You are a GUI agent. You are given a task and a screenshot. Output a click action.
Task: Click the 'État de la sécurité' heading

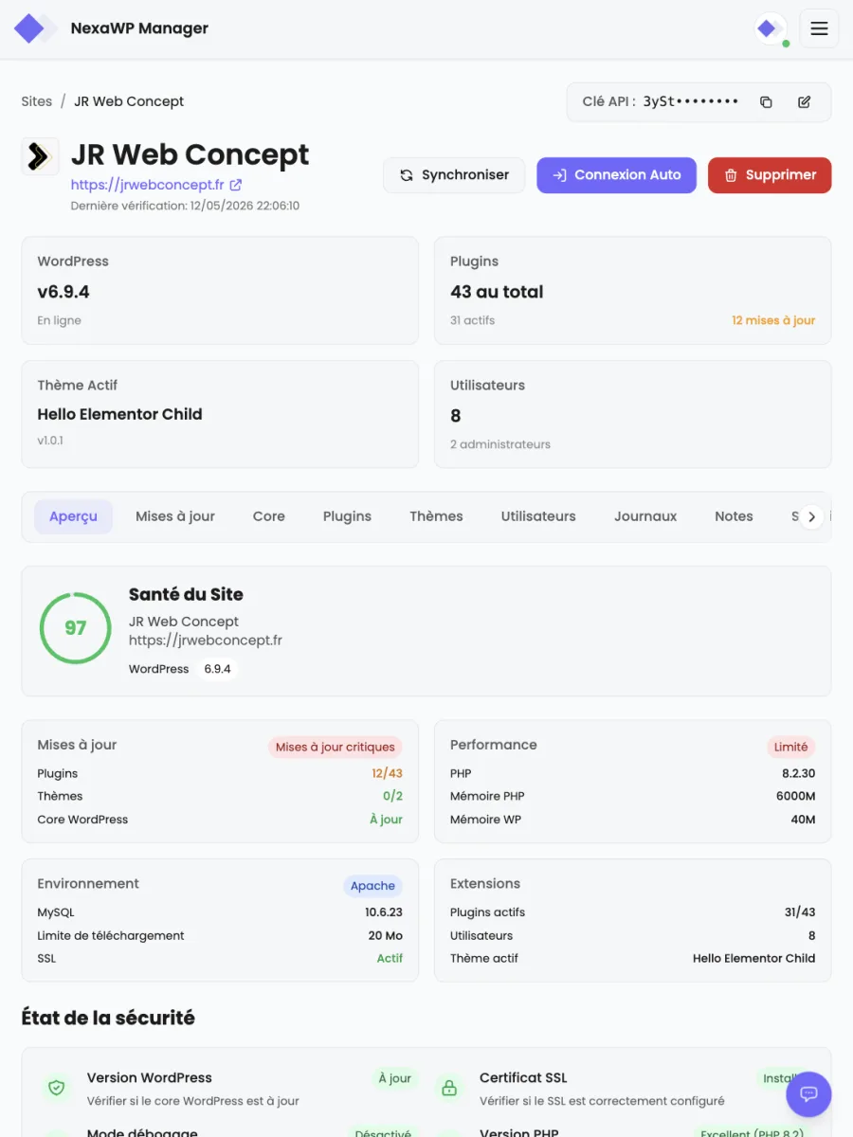pos(108,1018)
